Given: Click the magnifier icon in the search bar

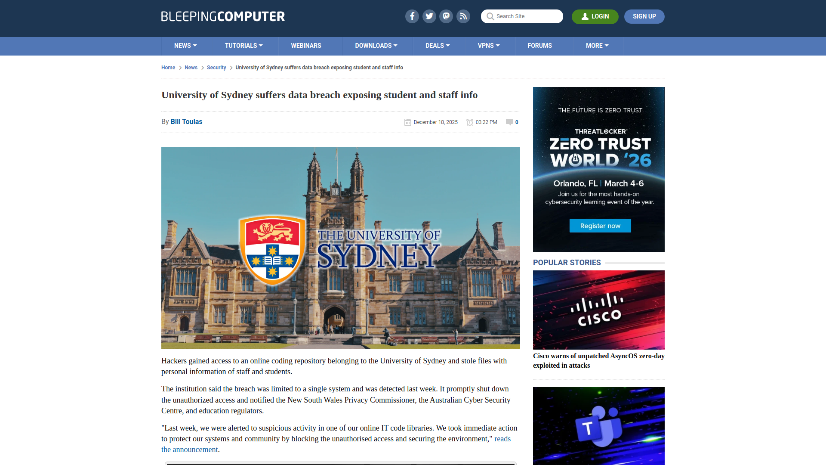Looking at the screenshot, I should (490, 16).
